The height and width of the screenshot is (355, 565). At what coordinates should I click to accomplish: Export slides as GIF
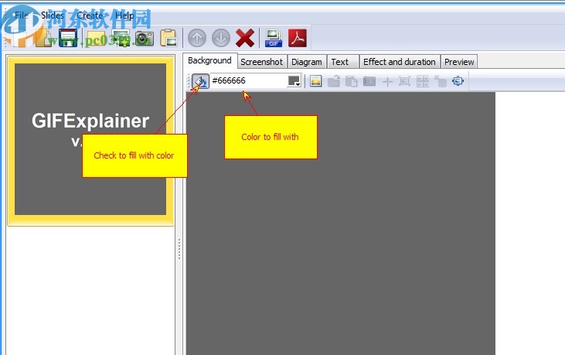click(x=274, y=38)
